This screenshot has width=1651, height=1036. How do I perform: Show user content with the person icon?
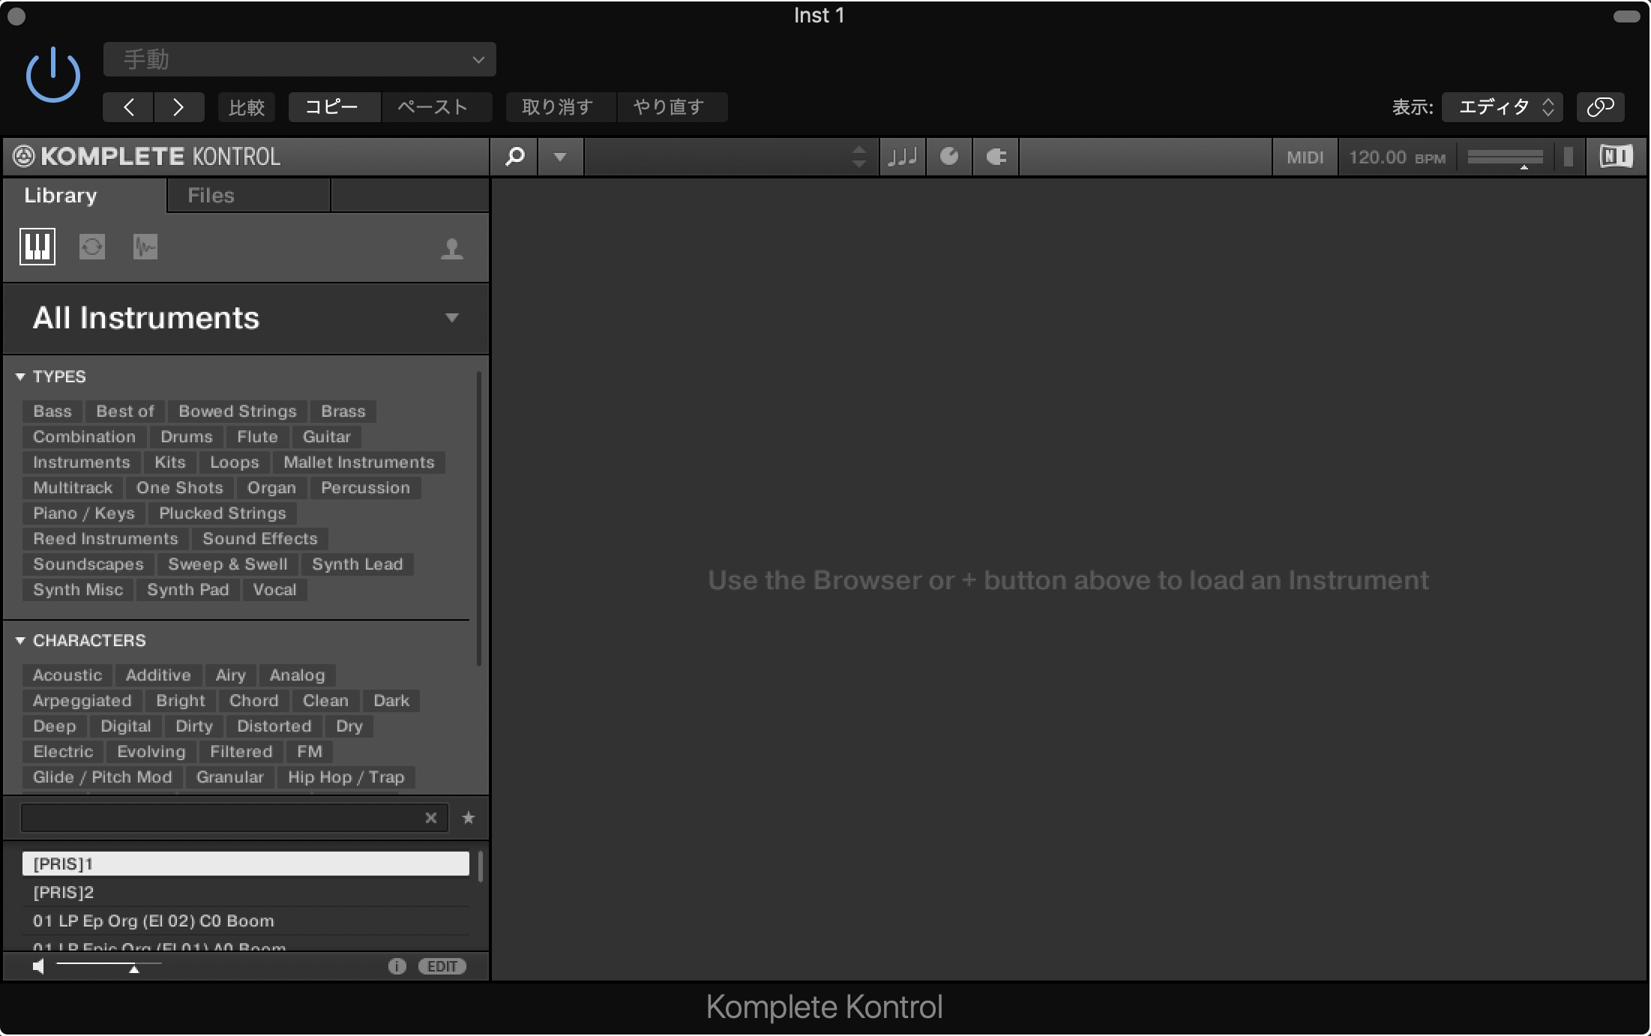(451, 248)
